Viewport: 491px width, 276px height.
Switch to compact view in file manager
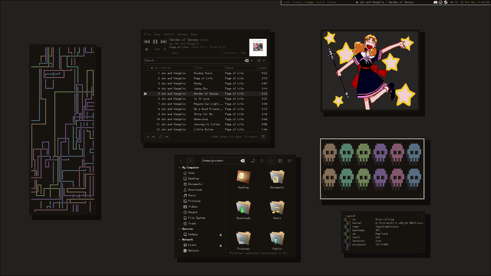coord(289,161)
